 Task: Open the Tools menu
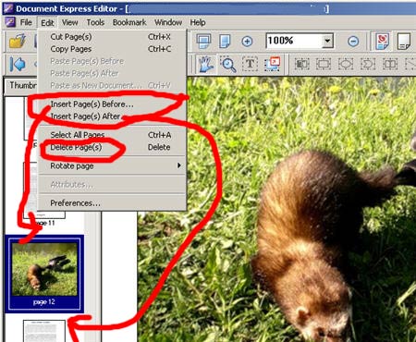click(x=95, y=22)
